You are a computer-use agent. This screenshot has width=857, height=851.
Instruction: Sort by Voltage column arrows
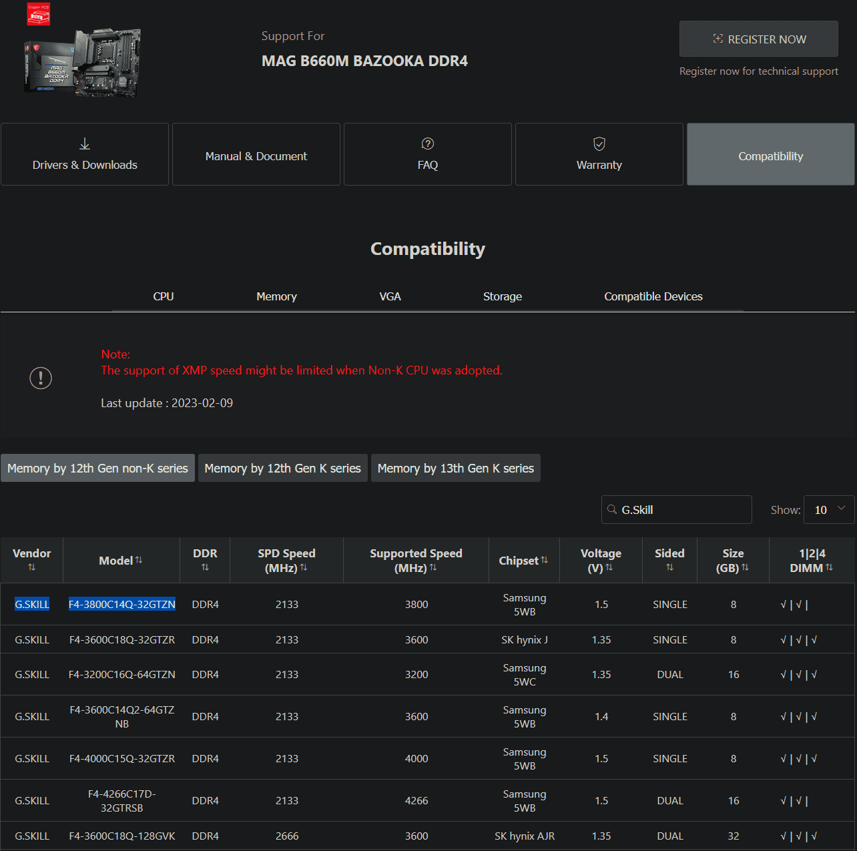(609, 567)
